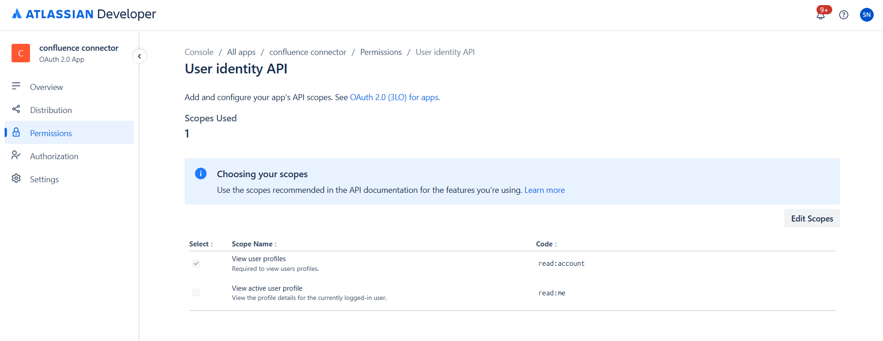Screen dimensions: 883x341
Task: Click the User identity API page heading
Action: pos(236,69)
